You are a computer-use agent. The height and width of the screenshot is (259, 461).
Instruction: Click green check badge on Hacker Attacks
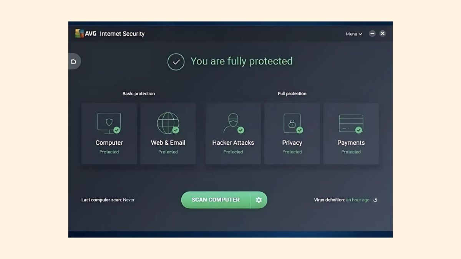coord(241,130)
